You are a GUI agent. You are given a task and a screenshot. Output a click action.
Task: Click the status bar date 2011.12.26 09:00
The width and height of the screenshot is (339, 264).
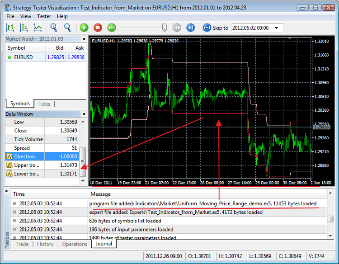coord(164,256)
